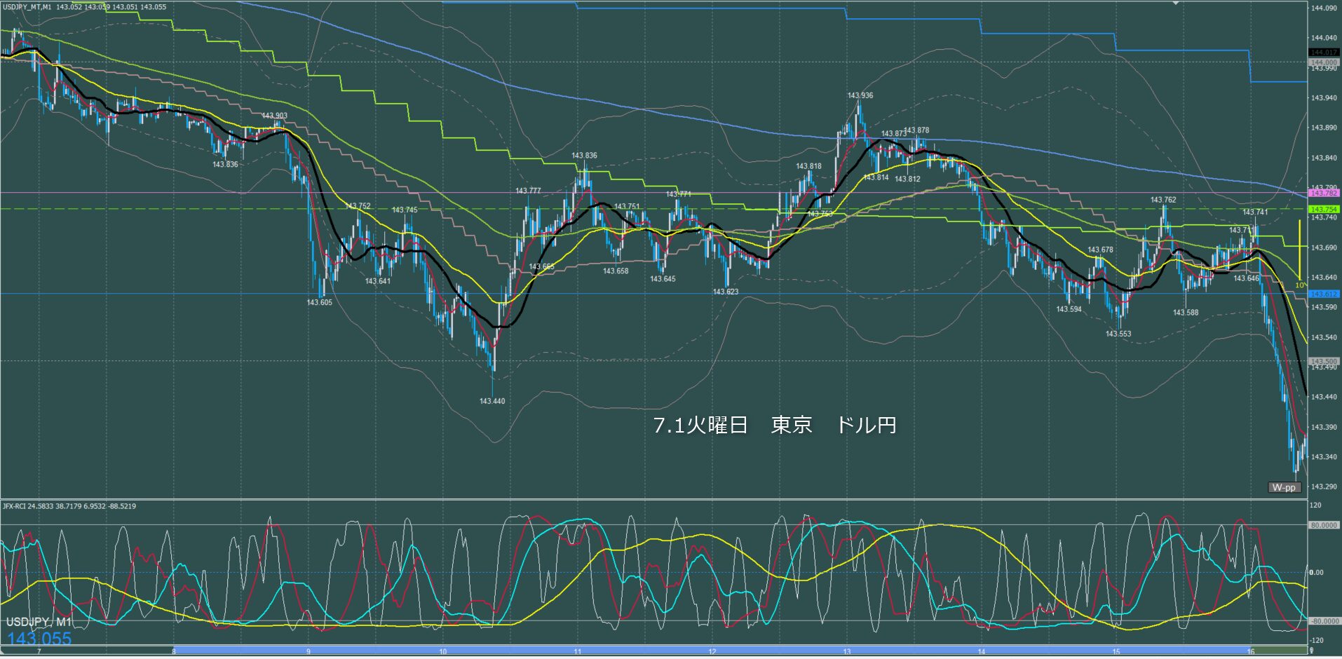Click the -80.0000 level tag on RCI scale
Screen dimensions: 1342x659
1324,621
